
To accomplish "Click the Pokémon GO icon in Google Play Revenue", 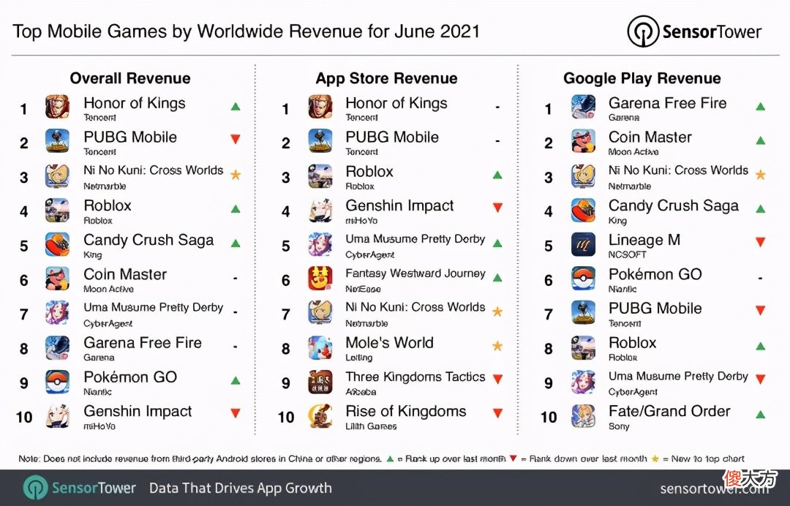I will point(583,279).
